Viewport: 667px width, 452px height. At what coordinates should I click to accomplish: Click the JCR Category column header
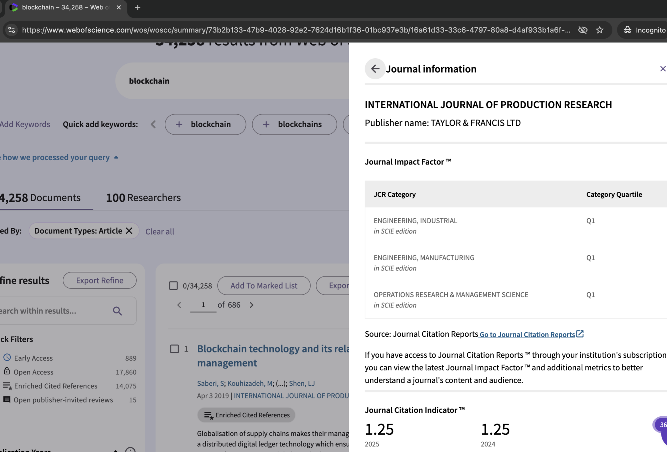click(x=395, y=195)
